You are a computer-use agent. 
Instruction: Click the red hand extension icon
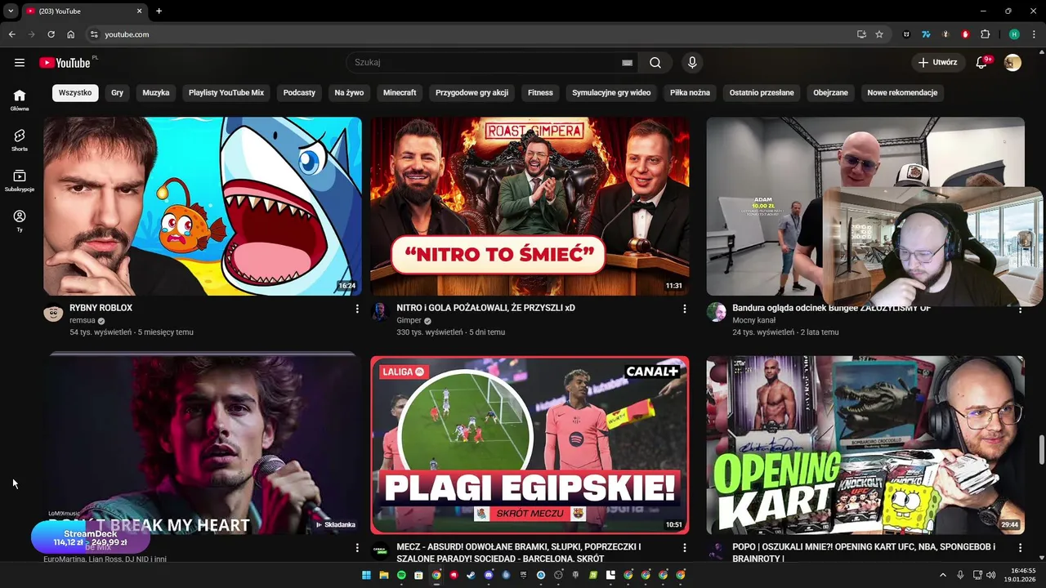click(x=965, y=34)
